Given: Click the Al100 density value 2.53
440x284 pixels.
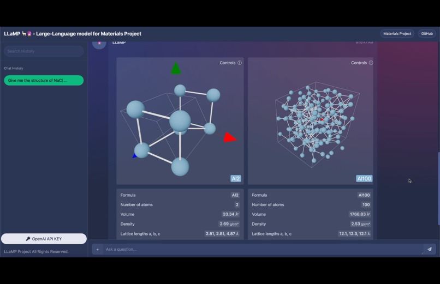Looking at the screenshot, I should point(360,224).
